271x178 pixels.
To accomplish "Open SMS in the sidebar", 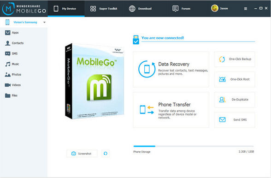I will click(24, 53).
